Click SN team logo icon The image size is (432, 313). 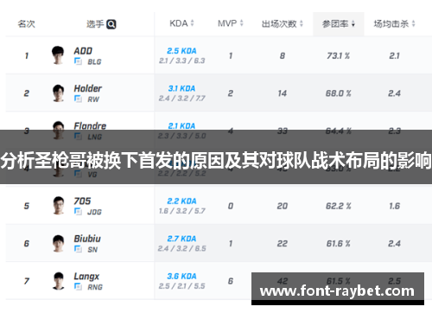tap(78, 249)
